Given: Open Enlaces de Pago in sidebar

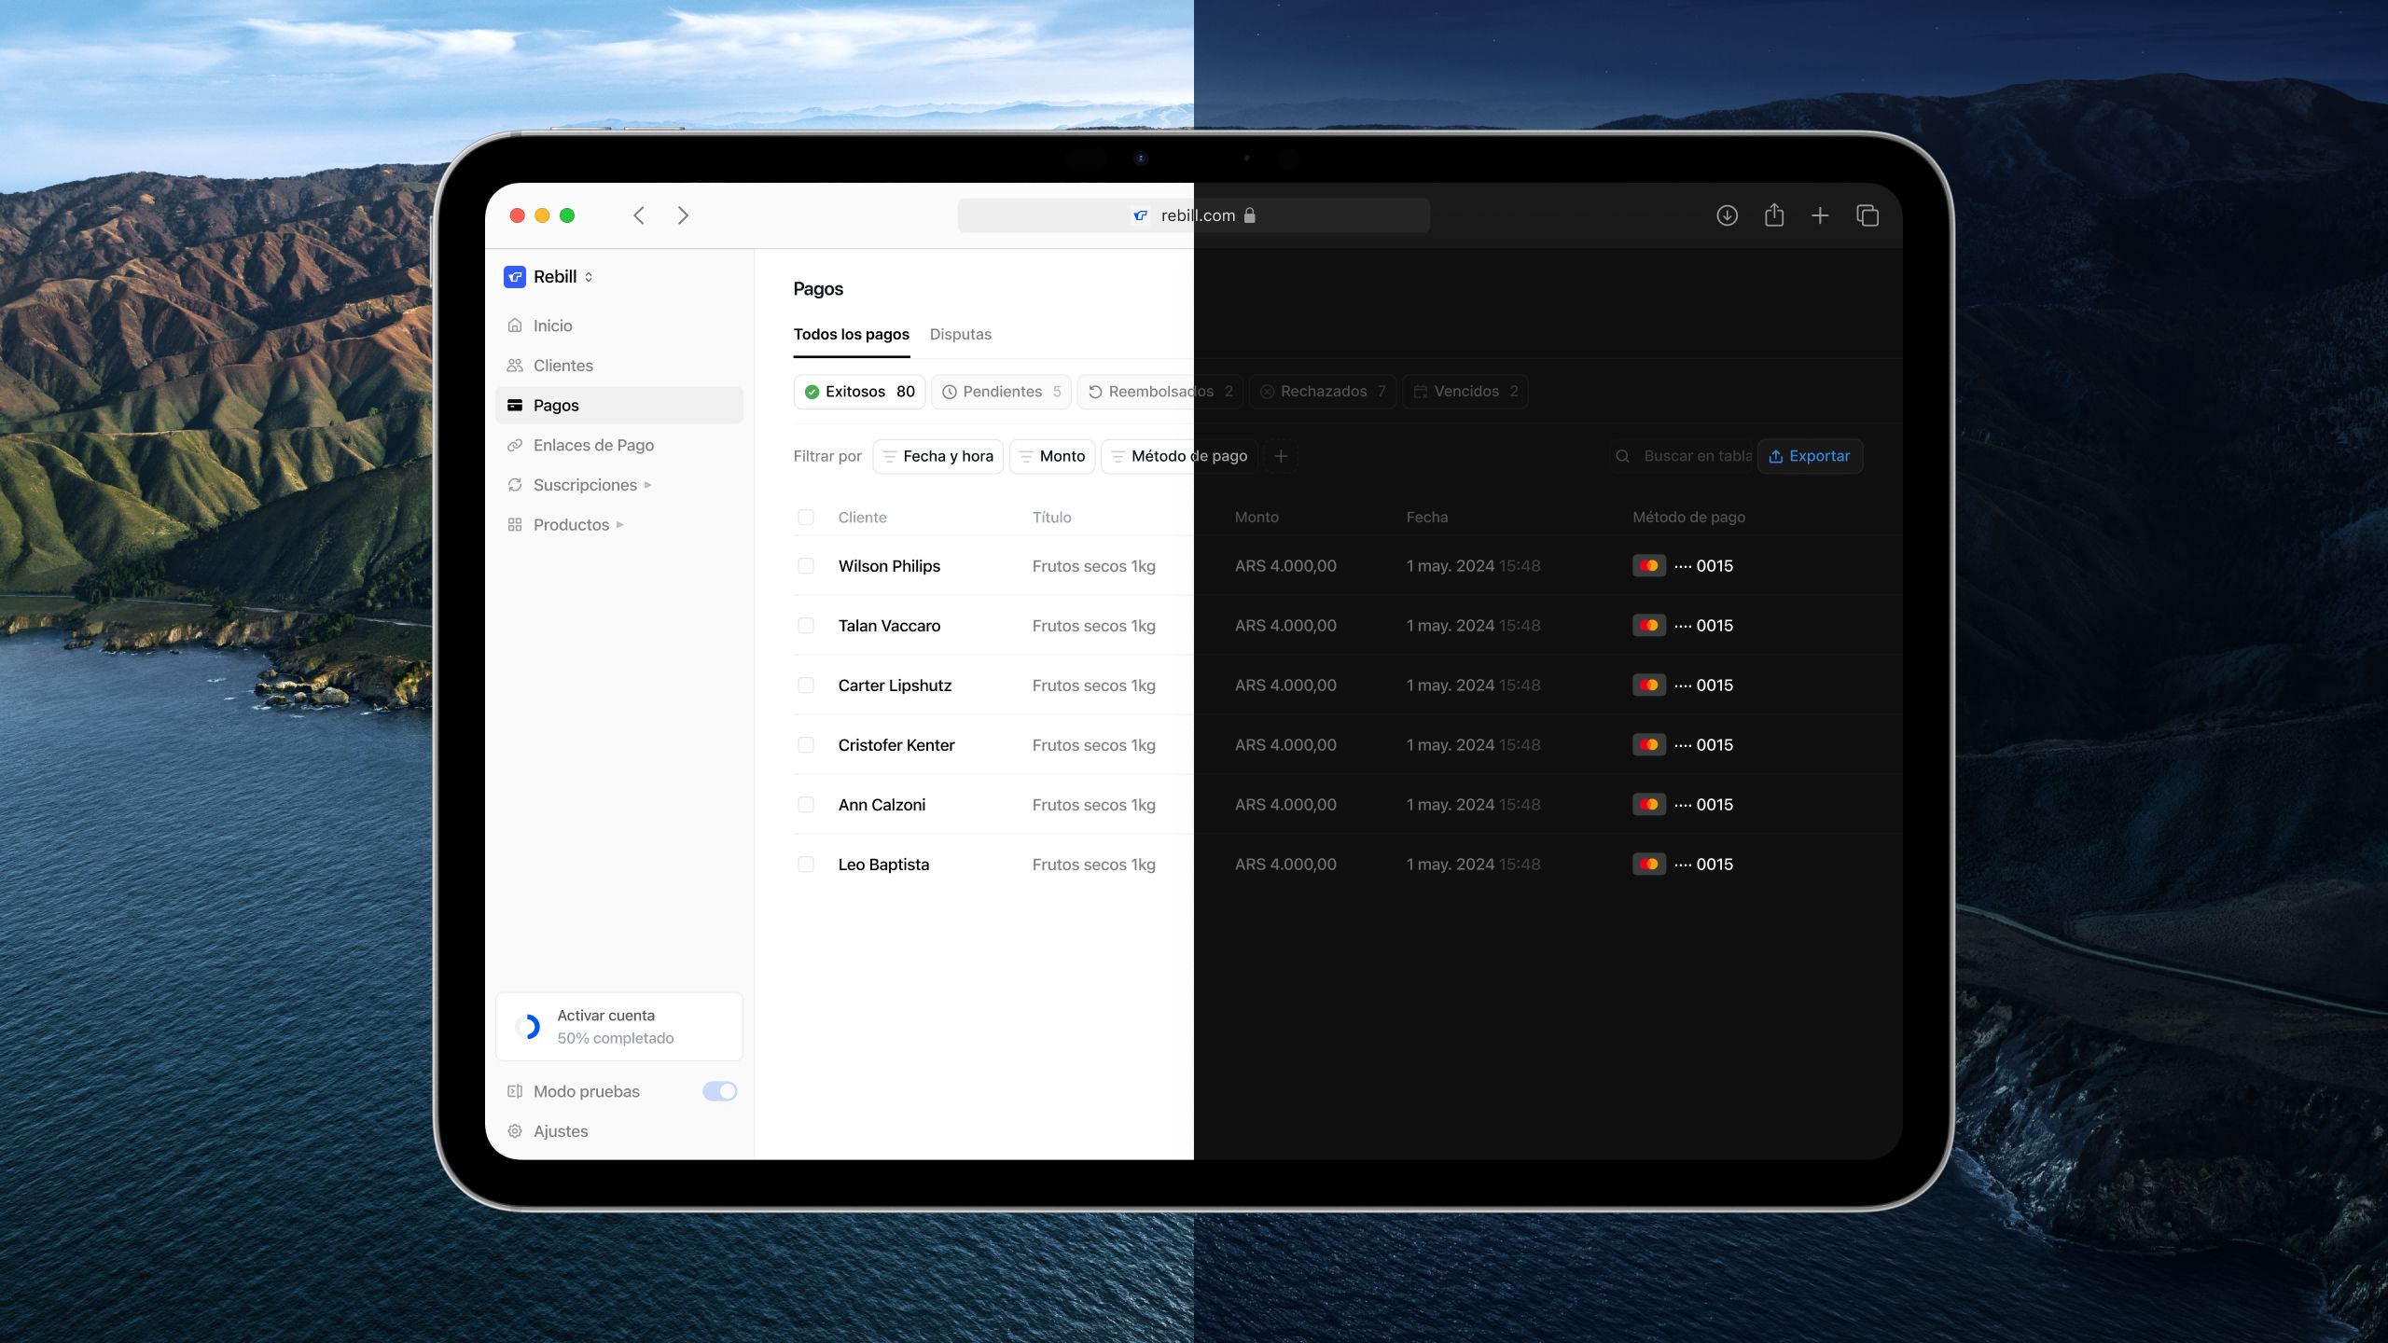Looking at the screenshot, I should pos(593,445).
